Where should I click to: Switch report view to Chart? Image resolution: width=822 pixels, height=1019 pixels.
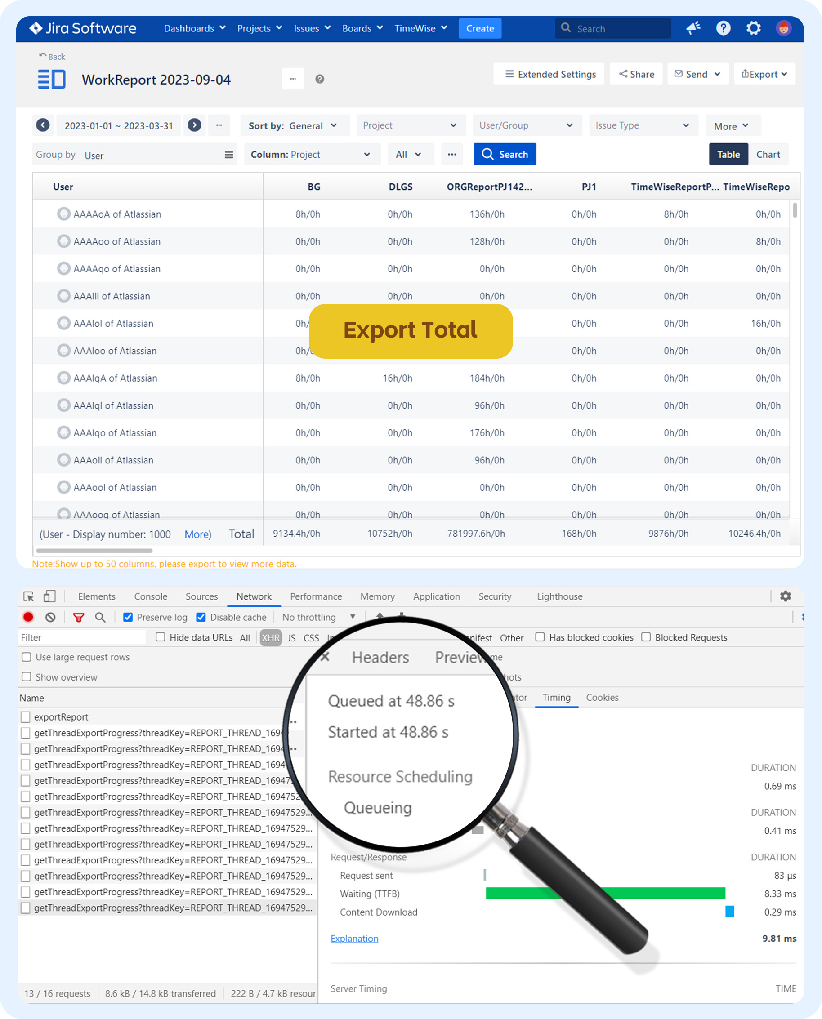point(768,154)
